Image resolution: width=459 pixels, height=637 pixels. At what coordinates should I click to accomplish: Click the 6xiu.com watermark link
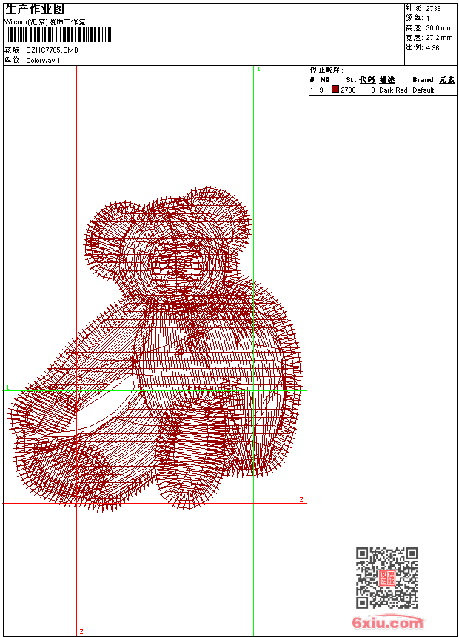387,622
